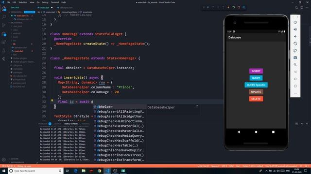Open the Search view in activity bar

click(x=4, y=17)
